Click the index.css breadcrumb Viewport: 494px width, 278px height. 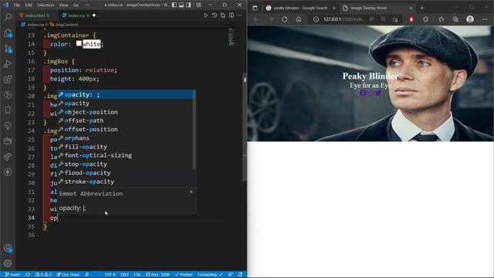tap(36, 24)
